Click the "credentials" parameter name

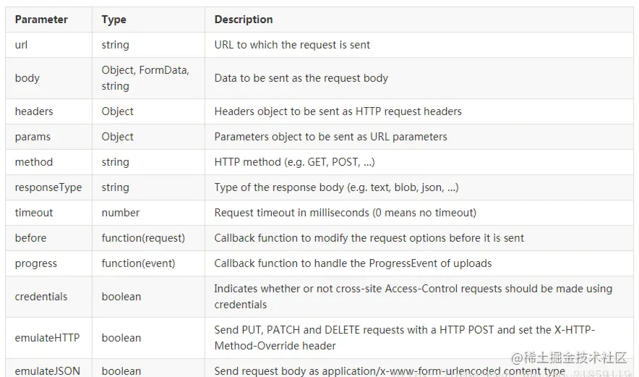(41, 297)
